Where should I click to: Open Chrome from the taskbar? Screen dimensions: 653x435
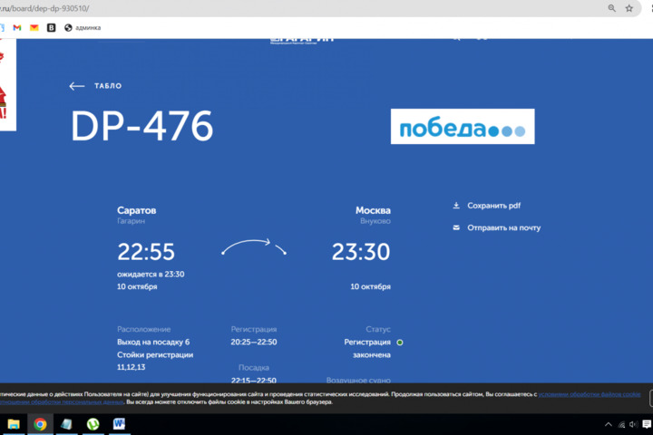coord(40,424)
